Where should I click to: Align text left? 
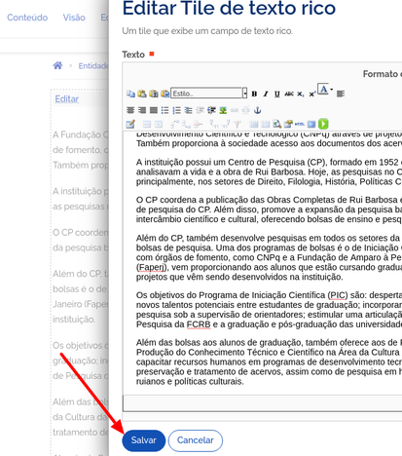[x=341, y=94]
